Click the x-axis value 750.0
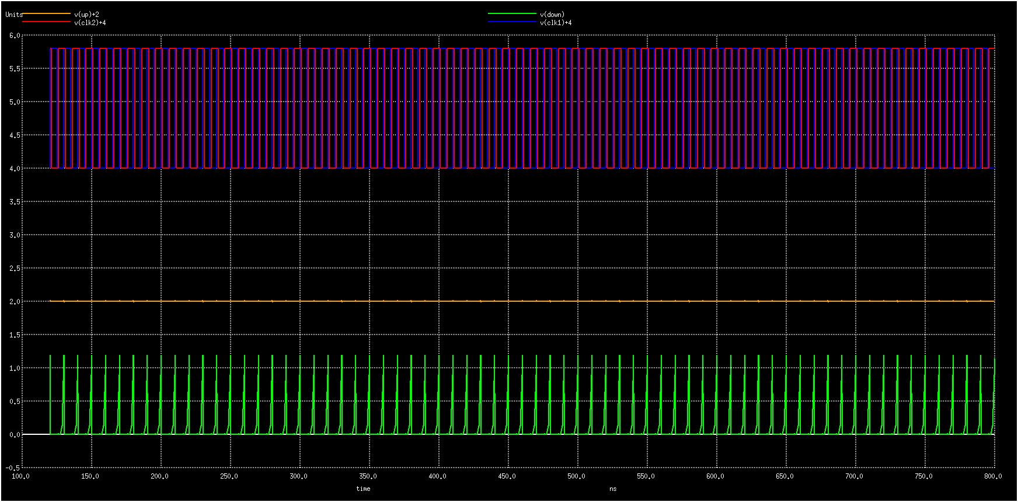1018x502 pixels. click(923, 476)
